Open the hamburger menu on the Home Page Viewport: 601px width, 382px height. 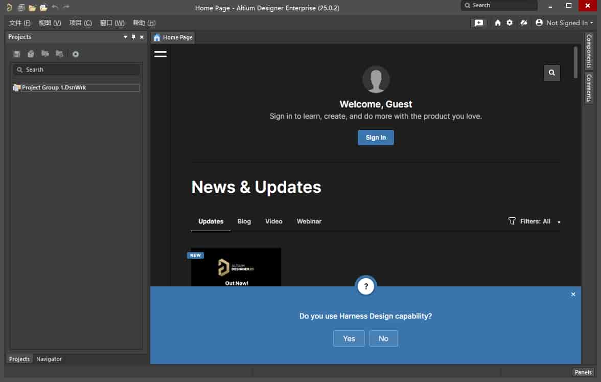(x=160, y=54)
